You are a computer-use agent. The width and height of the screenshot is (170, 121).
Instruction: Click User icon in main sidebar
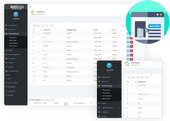click(x=6, y=79)
